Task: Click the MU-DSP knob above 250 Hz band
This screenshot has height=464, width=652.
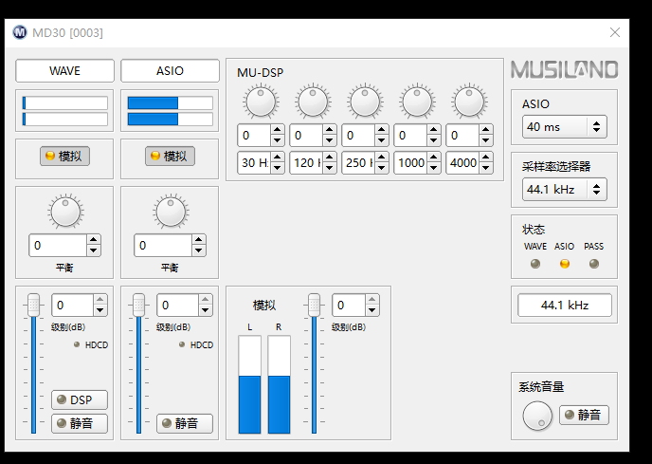Action: coord(364,100)
